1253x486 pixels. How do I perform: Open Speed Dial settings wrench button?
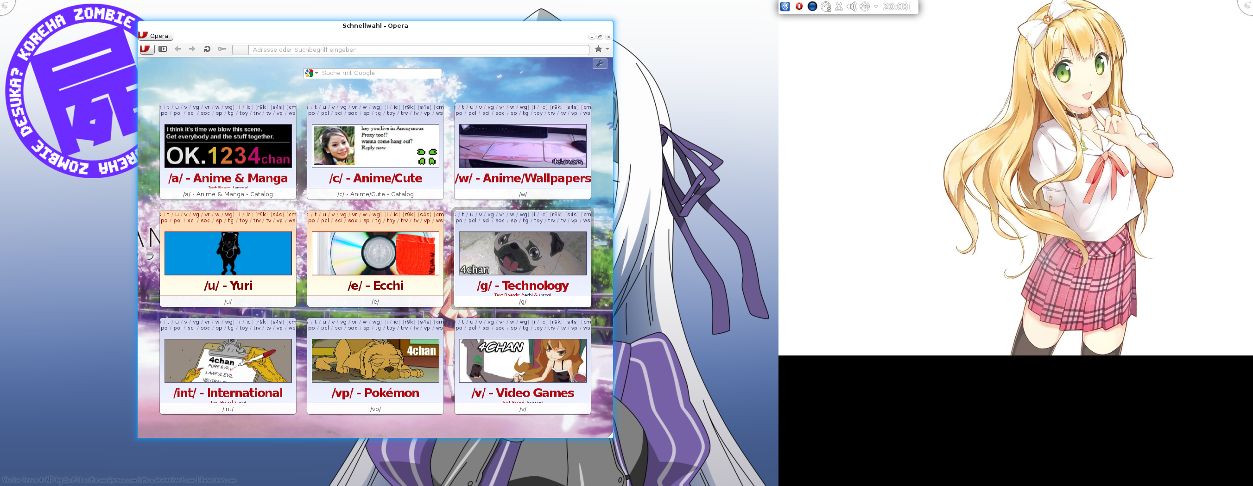[x=600, y=64]
